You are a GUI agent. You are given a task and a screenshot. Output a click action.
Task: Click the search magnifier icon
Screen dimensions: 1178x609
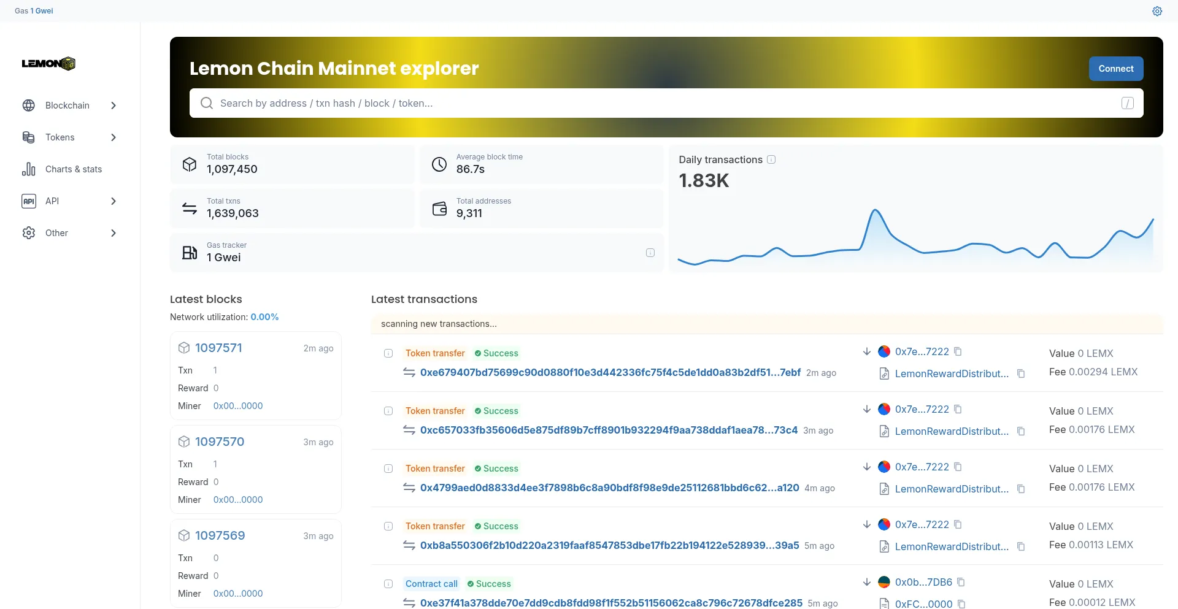coord(207,103)
